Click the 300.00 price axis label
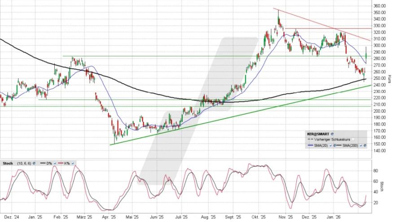395x222 pixels. coord(378,45)
